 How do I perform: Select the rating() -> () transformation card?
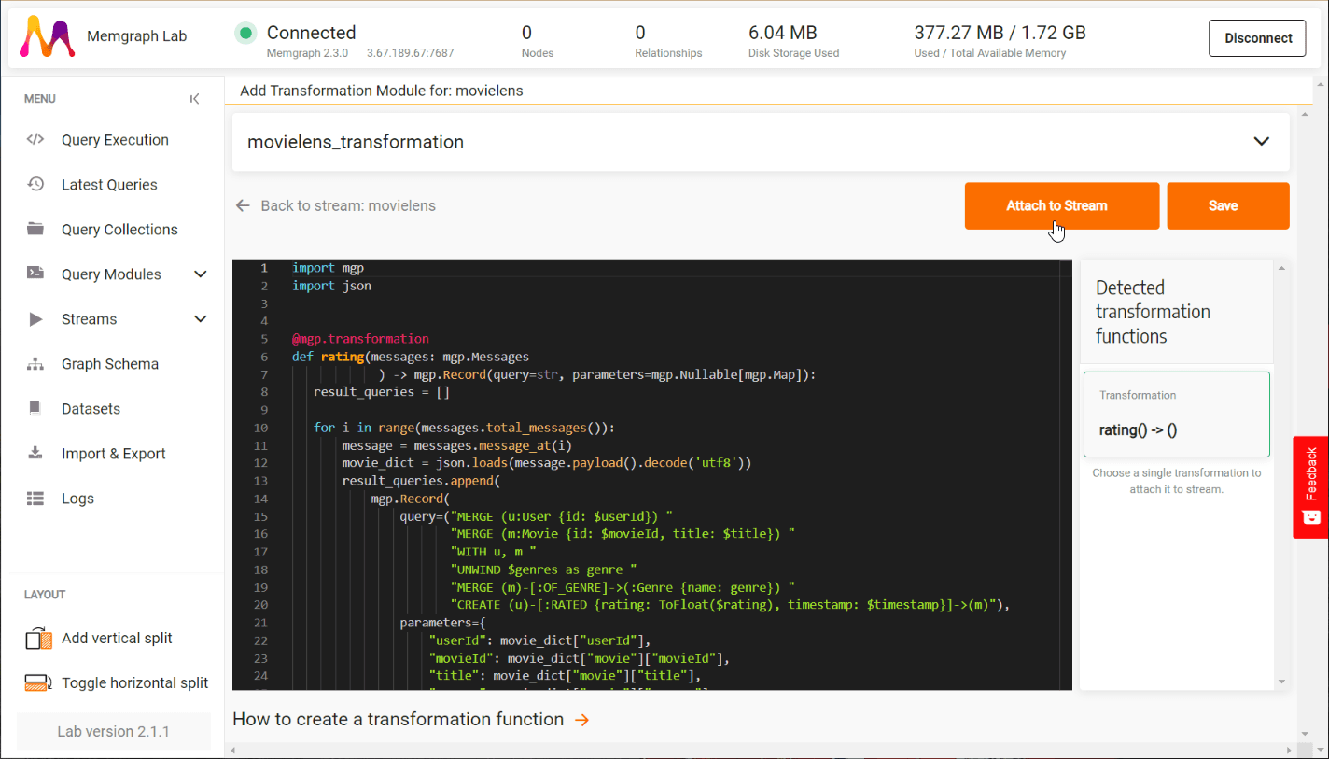point(1176,415)
